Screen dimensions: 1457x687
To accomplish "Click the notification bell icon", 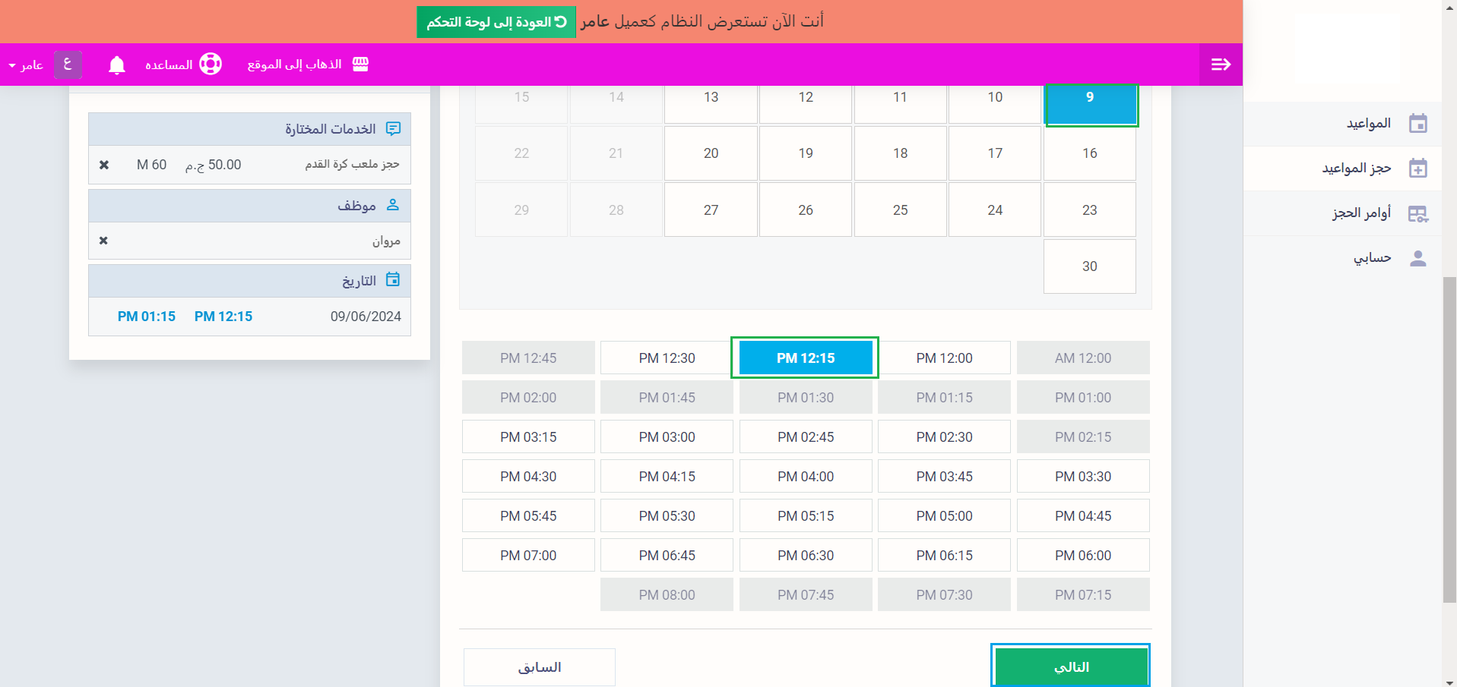I will click(116, 65).
